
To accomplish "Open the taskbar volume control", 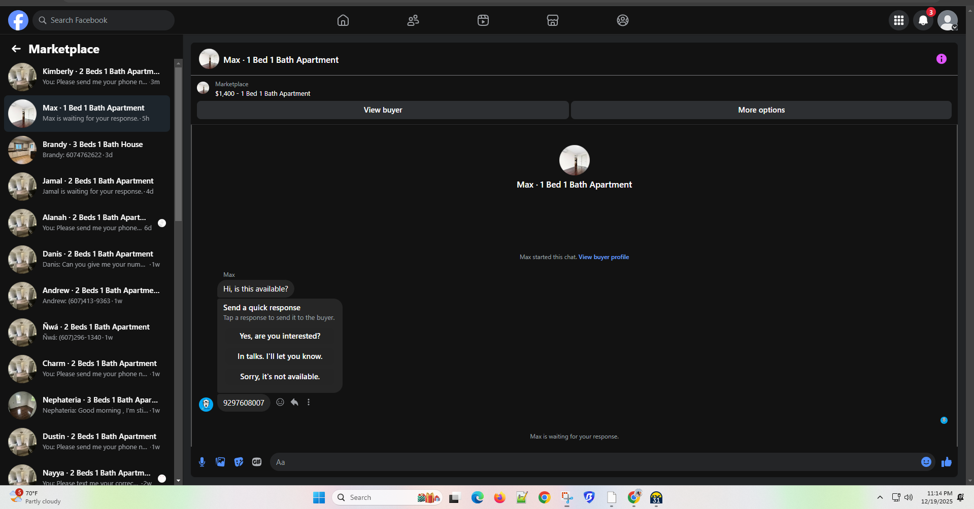I will coord(909,497).
